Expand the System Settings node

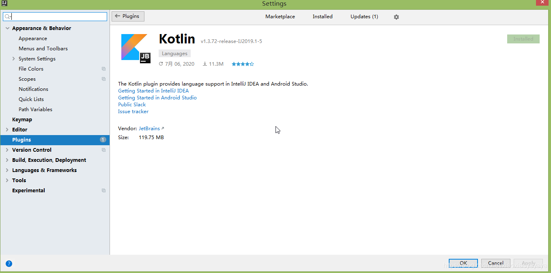point(13,59)
